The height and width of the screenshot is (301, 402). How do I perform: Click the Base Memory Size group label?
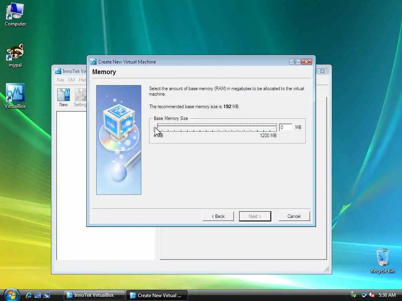(171, 118)
